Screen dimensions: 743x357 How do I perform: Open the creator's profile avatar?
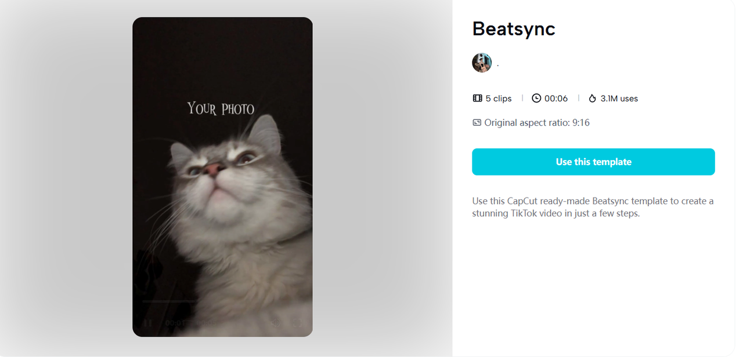click(482, 63)
